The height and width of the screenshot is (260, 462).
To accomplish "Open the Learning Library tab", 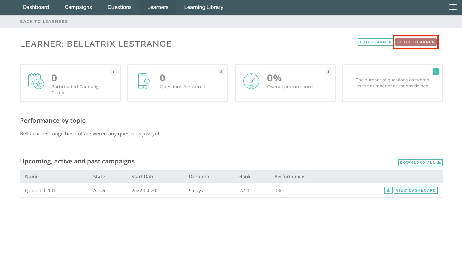I will (204, 7).
